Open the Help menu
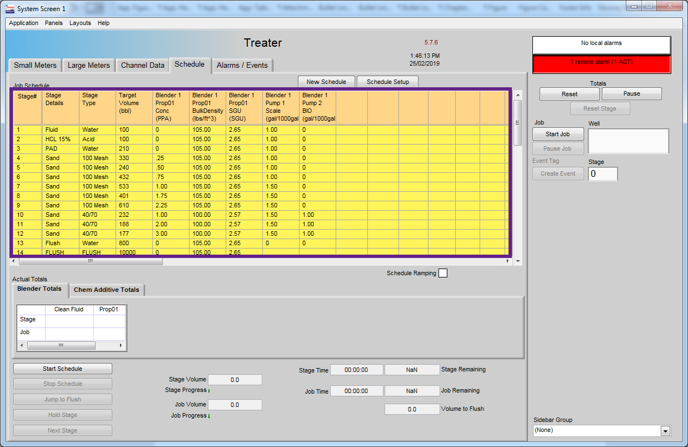 103,23
